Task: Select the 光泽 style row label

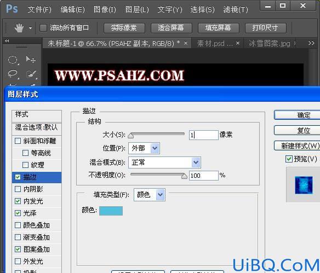Action: (30, 213)
